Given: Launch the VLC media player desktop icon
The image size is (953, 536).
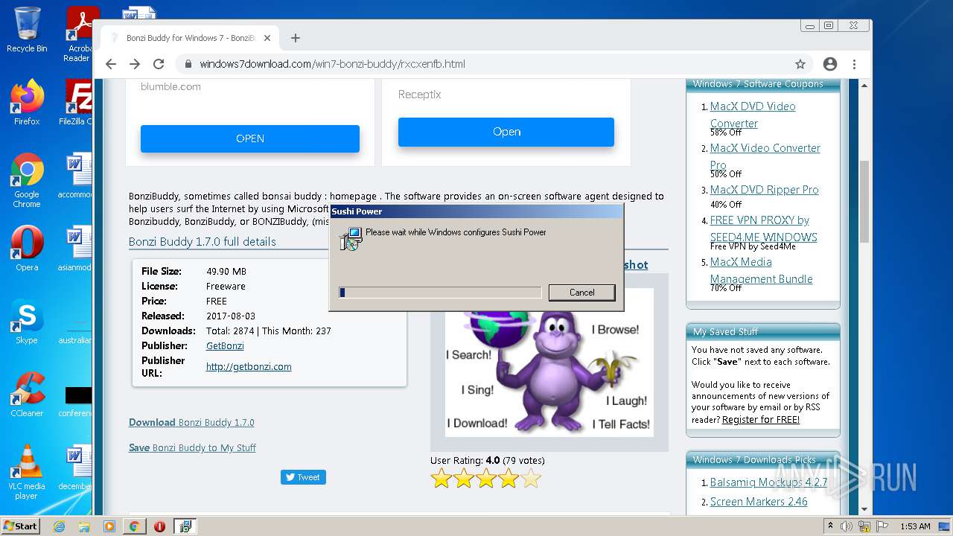Looking at the screenshot, I should pos(27,472).
